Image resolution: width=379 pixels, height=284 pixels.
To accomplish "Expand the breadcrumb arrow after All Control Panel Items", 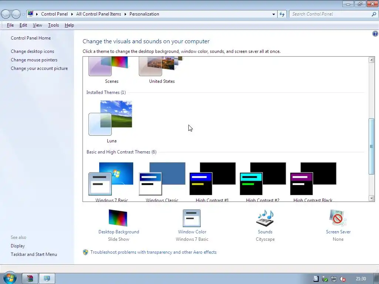I will point(125,14).
